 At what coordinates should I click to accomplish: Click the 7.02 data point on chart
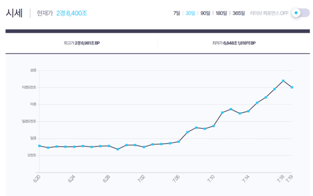(x=144, y=147)
